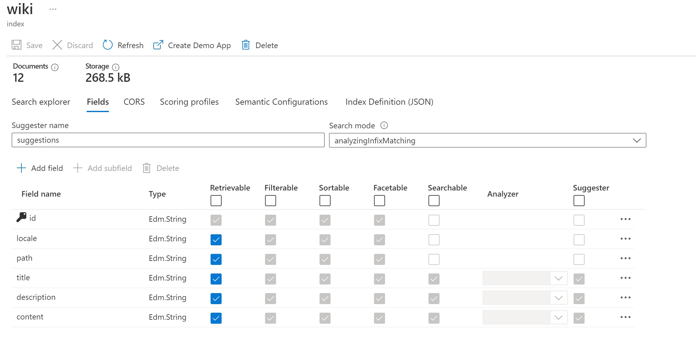This screenshot has width=696, height=343.
Task: Click Edm.String type in path row
Action: click(167, 258)
